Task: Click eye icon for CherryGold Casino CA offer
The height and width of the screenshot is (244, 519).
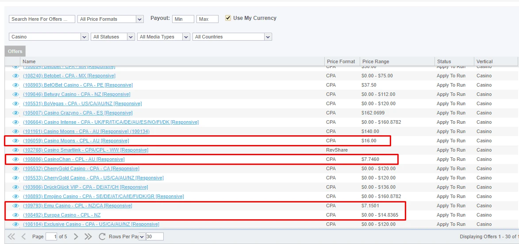Action: (15, 168)
